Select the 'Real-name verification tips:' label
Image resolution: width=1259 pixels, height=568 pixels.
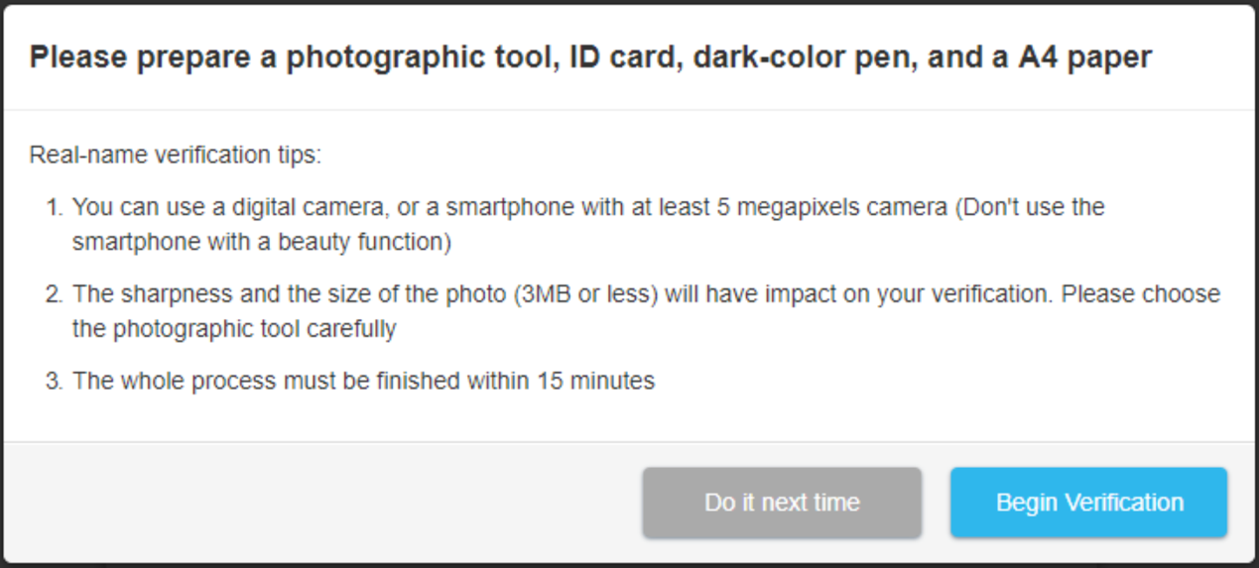[x=176, y=156]
